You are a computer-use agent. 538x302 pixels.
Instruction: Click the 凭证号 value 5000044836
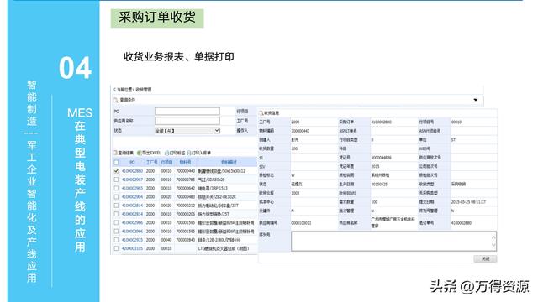[381, 158]
